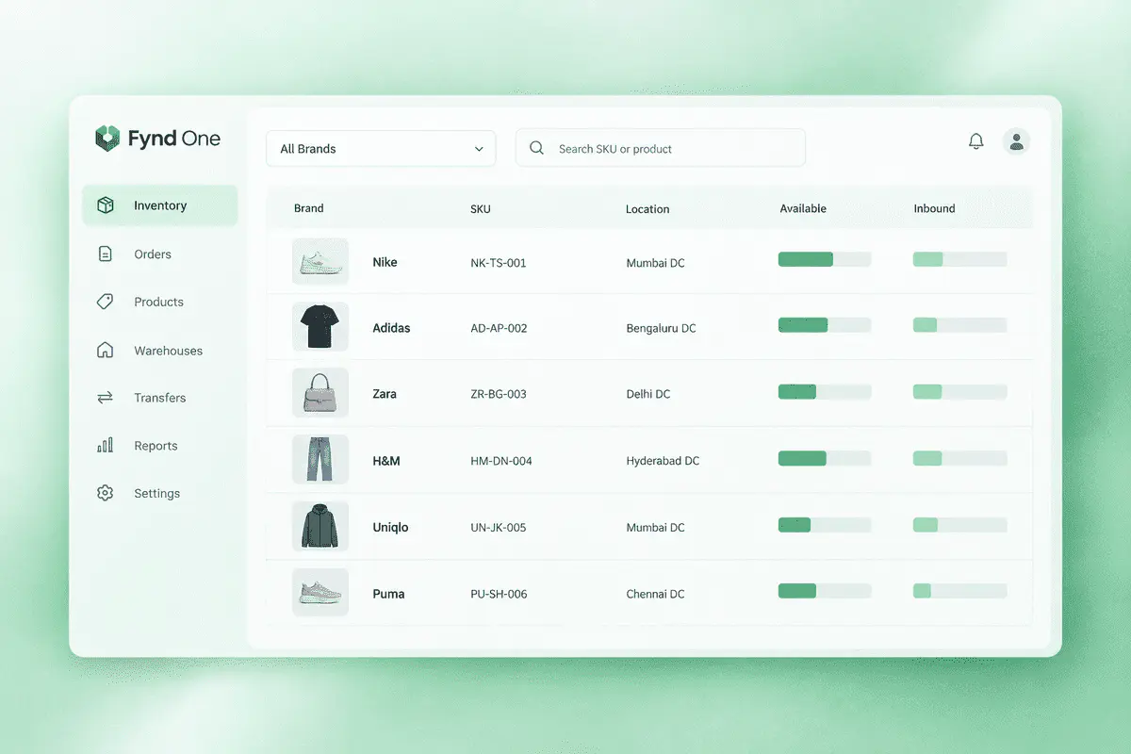
Task: Open the Inventory menu item
Action: coord(160,205)
